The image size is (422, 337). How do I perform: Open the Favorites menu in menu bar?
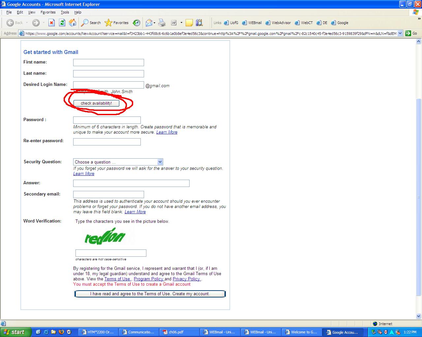[x=48, y=12]
